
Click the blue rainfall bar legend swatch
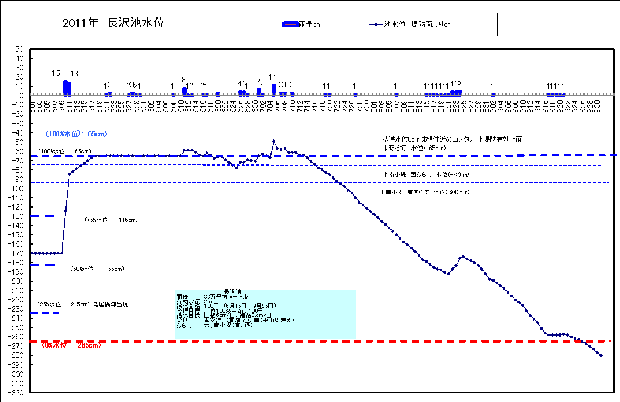(291, 25)
